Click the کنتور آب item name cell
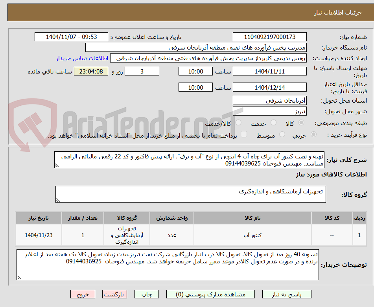 click(x=252, y=235)
